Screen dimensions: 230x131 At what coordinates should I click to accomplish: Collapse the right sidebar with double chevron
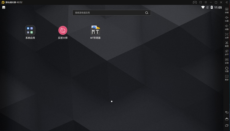pos(227,2)
